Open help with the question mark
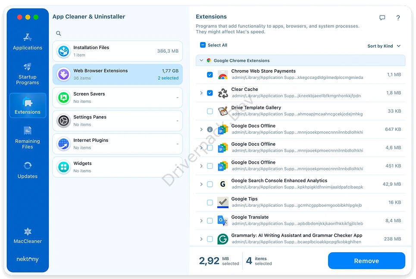This screenshot has height=279, width=416. 398,18
